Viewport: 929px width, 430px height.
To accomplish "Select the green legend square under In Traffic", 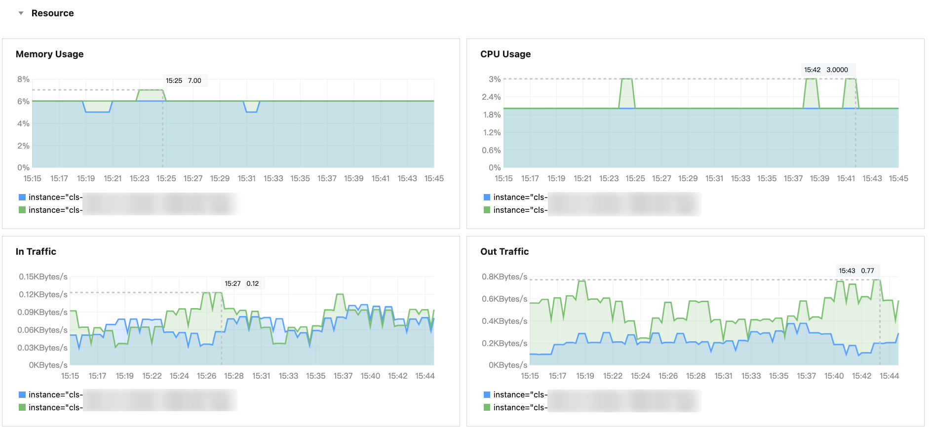I will (22, 408).
